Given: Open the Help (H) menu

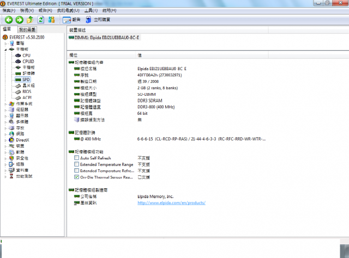Looking at the screenshot, I should coord(109,10).
